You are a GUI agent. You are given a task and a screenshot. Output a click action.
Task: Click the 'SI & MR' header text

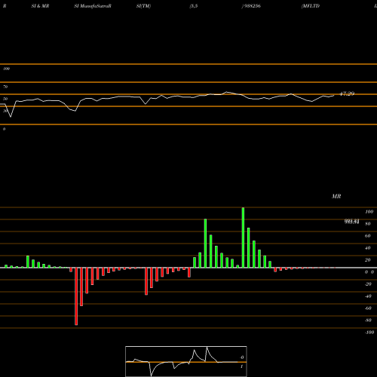(40, 6)
